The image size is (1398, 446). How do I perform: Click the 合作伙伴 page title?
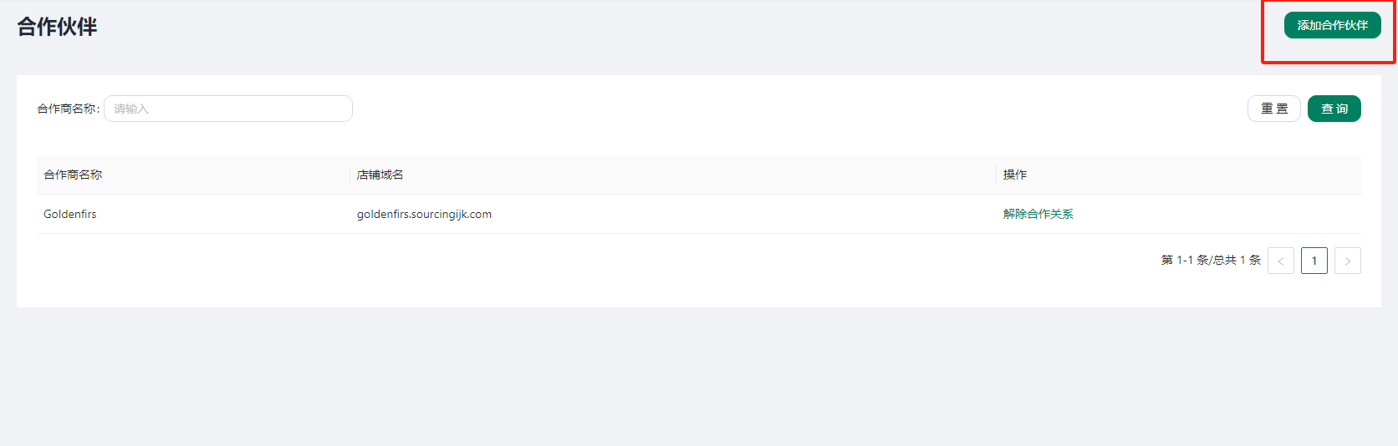click(x=57, y=27)
